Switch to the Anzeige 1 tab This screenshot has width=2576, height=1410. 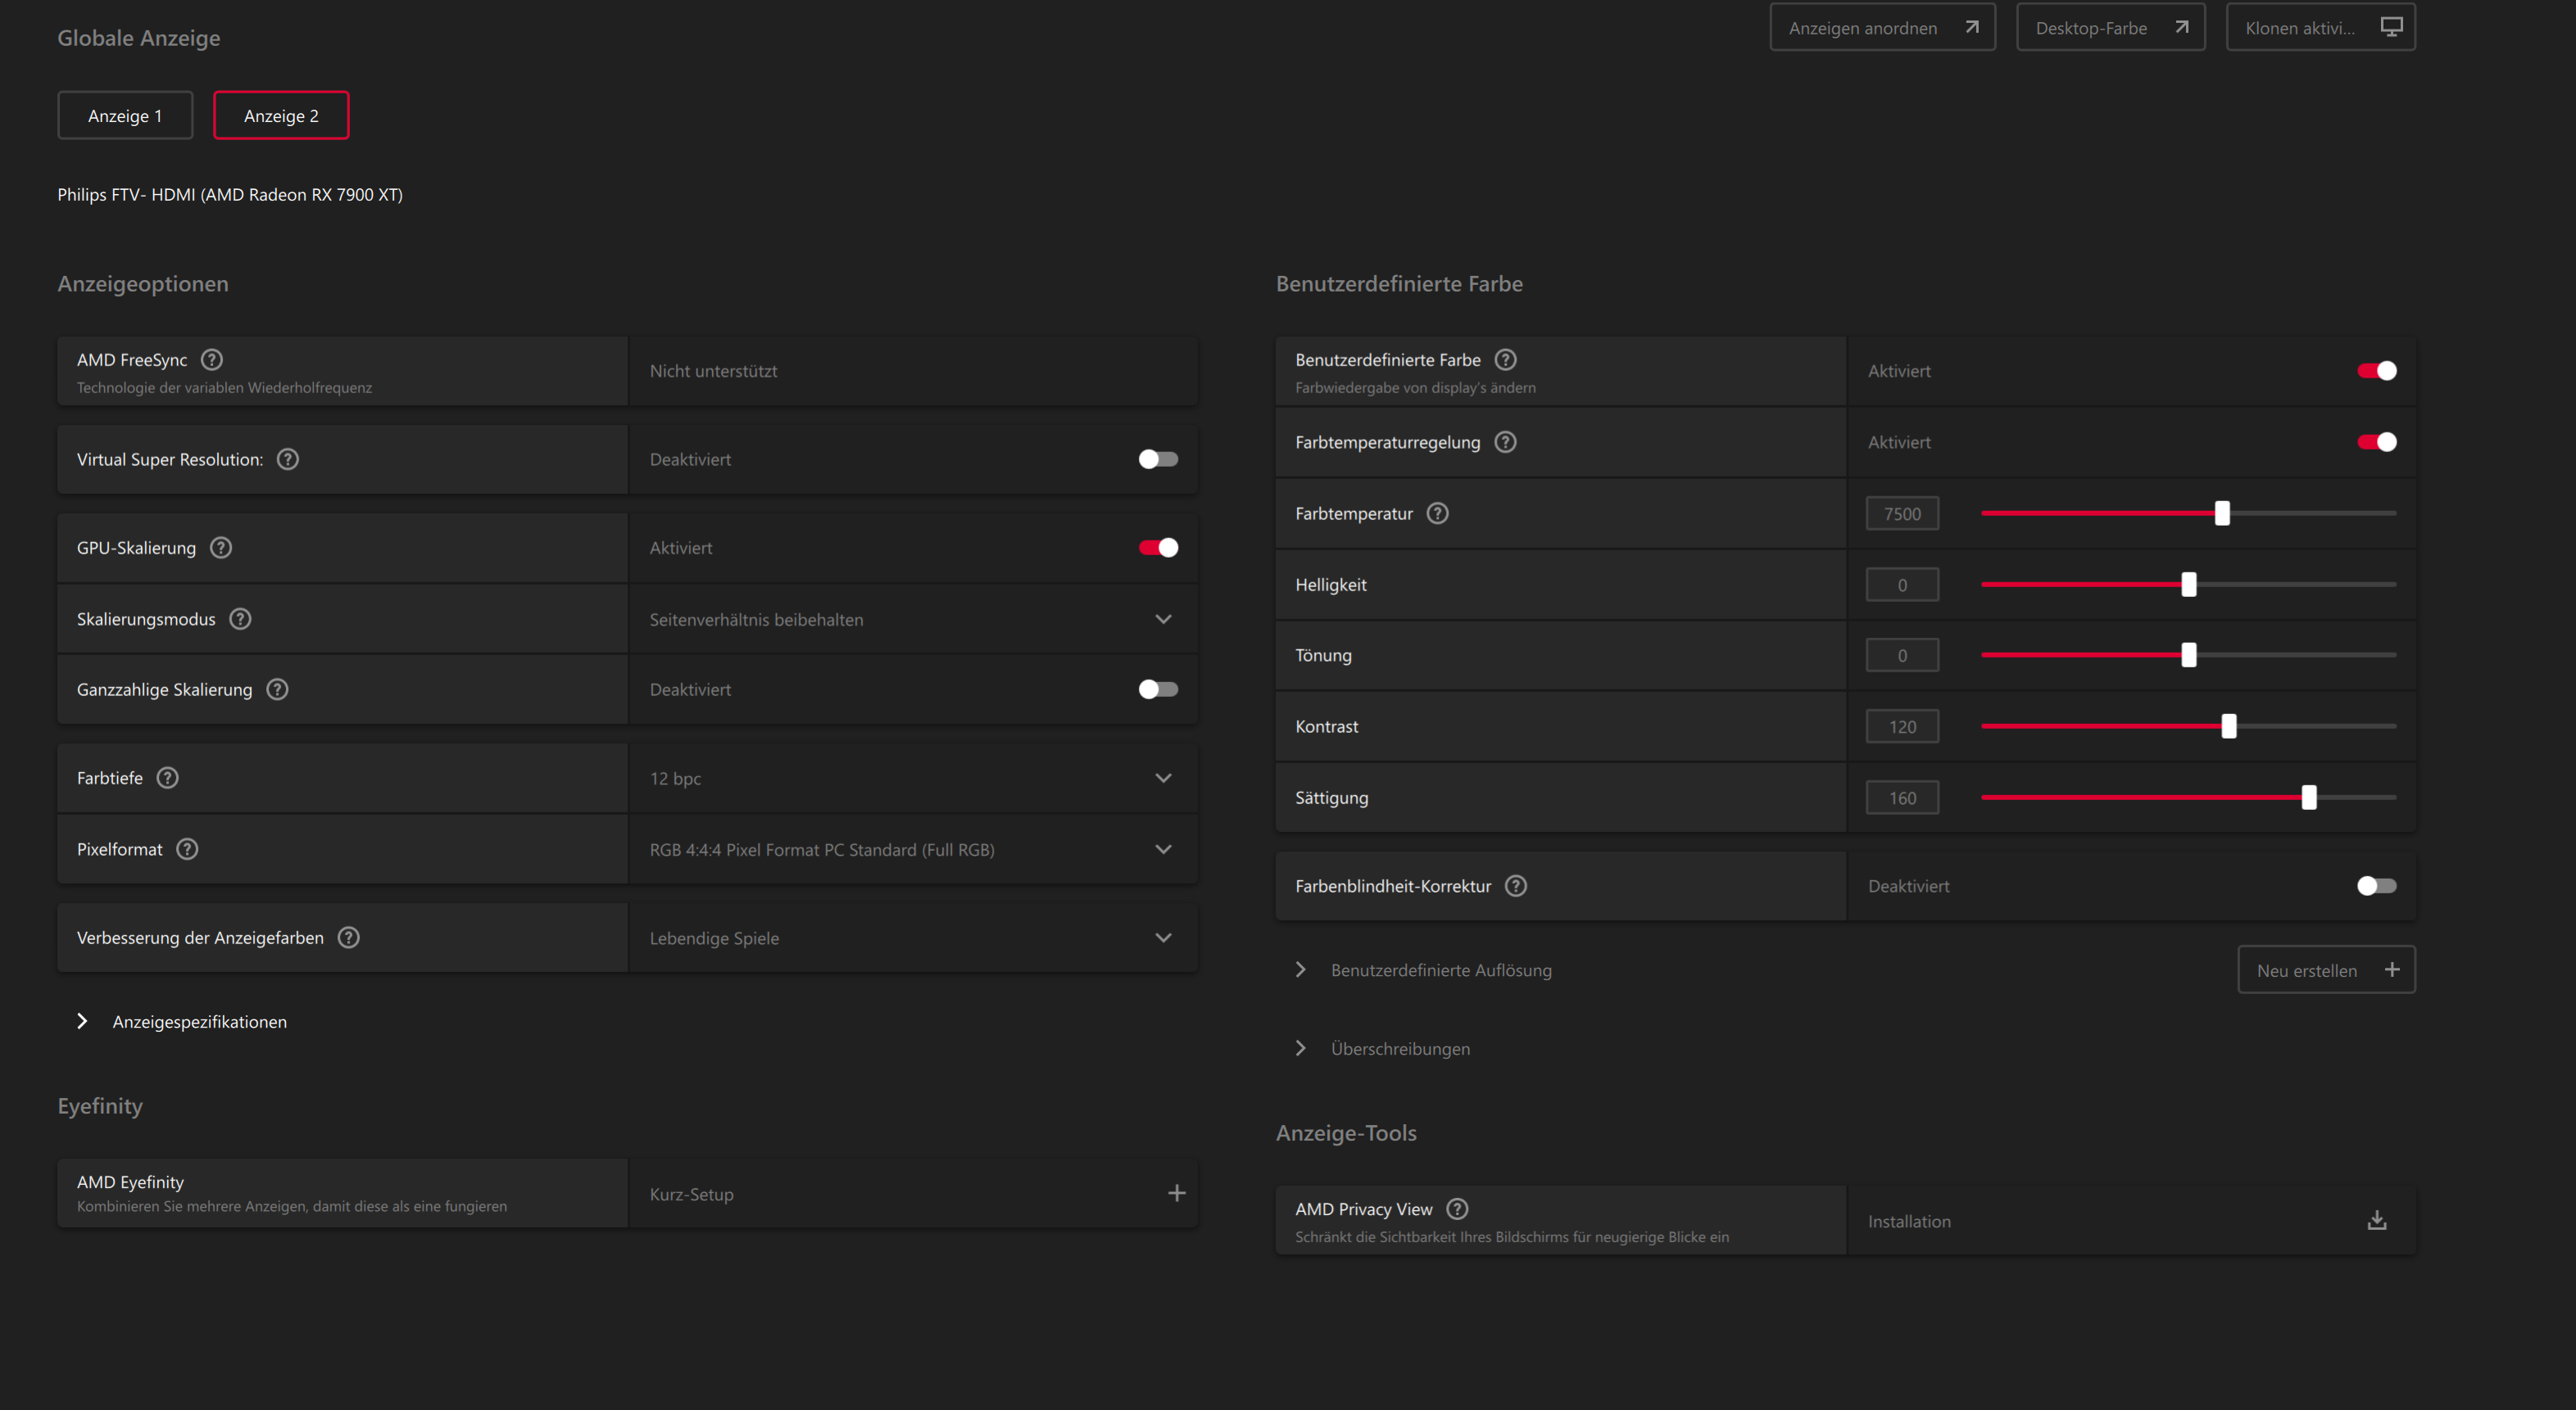(x=125, y=116)
